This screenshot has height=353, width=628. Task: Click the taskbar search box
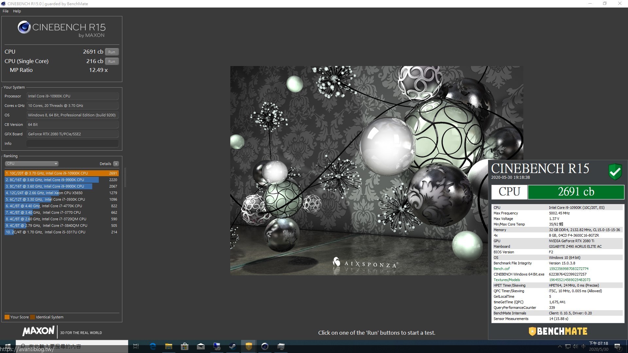(72, 346)
